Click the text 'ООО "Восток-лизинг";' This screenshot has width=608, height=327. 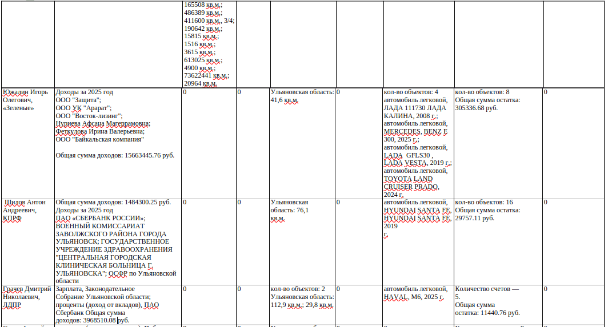tap(89, 116)
